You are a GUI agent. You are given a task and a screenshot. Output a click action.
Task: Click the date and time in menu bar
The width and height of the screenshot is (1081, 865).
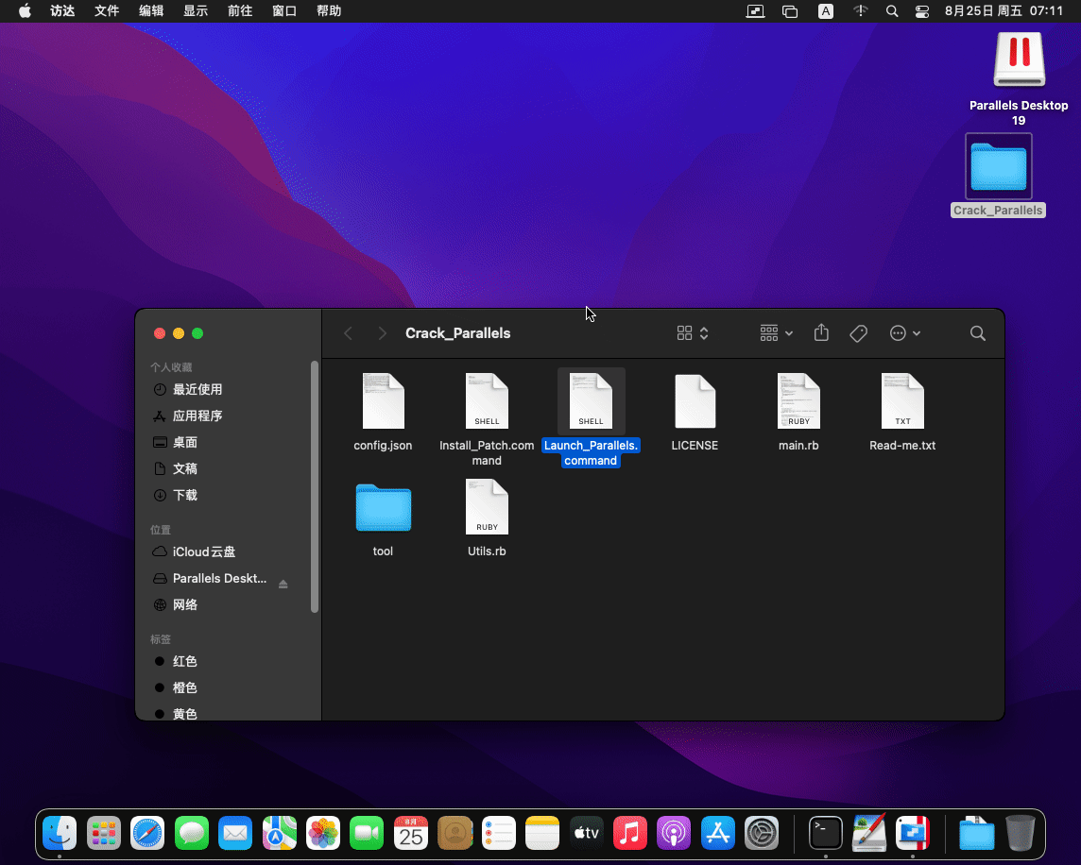pyautogui.click(x=1004, y=11)
